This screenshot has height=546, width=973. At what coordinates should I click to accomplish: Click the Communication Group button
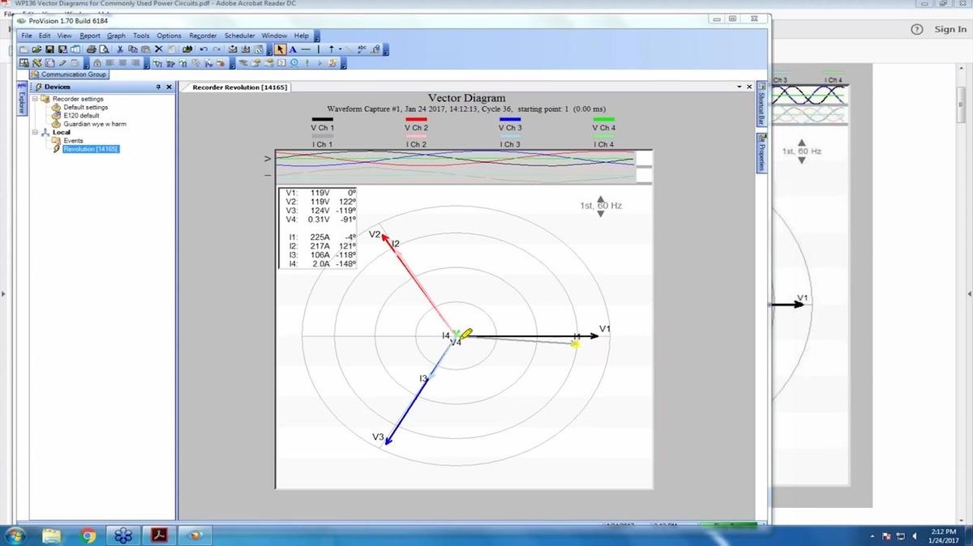pos(74,75)
